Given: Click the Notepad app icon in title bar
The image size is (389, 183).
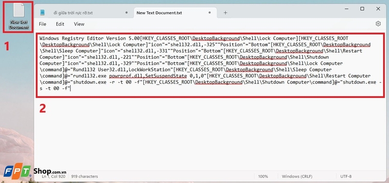Looking at the screenshot, I should (42, 13).
